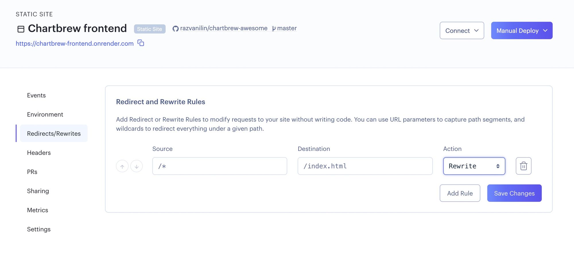Open the Rewrite action selector
The height and width of the screenshot is (254, 574).
(474, 166)
